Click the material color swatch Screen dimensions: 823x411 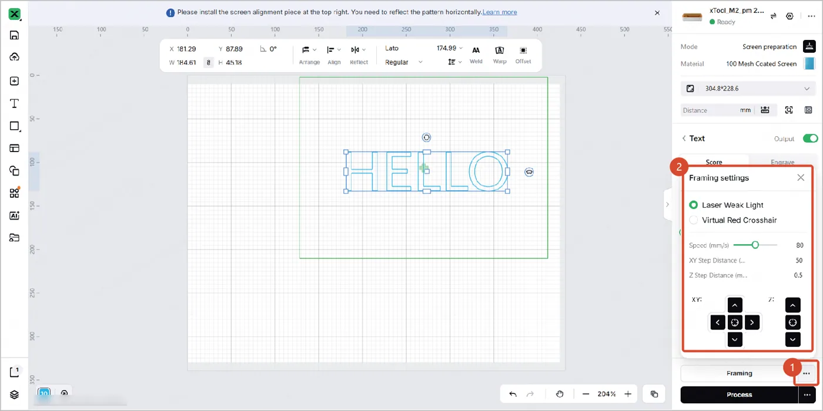click(809, 63)
